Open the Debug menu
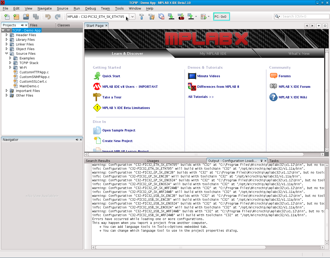Screen dimensions: 330x258 (90, 9)
